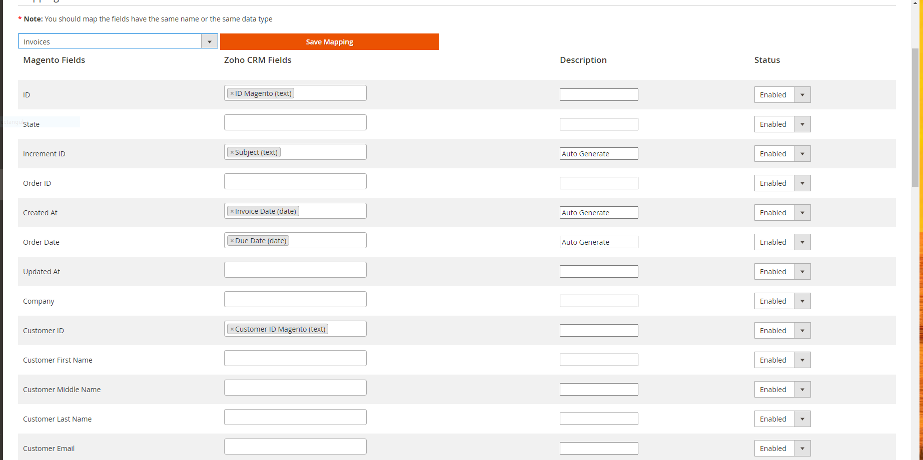Remove the "Customer ID Magento (text)" chip
923x460 pixels.
click(x=232, y=329)
